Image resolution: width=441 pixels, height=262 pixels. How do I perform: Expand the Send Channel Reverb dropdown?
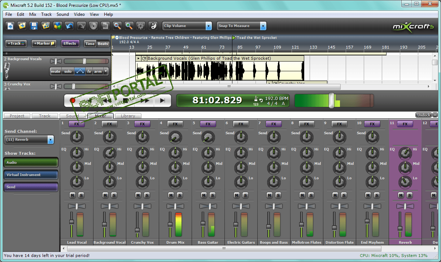pos(51,140)
